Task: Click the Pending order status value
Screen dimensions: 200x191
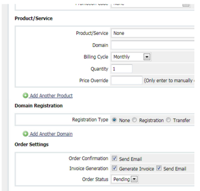Action: tap(121, 179)
